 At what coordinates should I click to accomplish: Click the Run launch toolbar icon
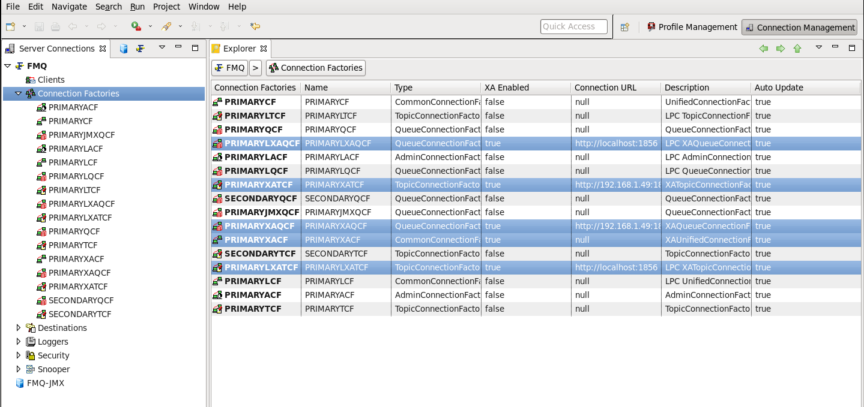tap(136, 26)
